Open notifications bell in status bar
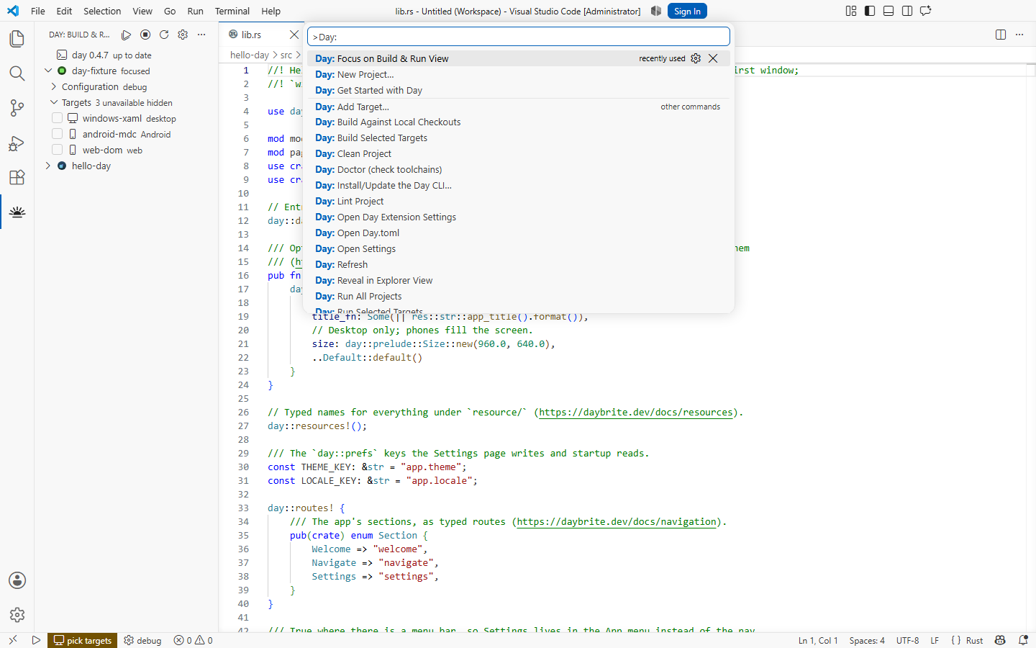This screenshot has height=648, width=1036. click(1023, 640)
